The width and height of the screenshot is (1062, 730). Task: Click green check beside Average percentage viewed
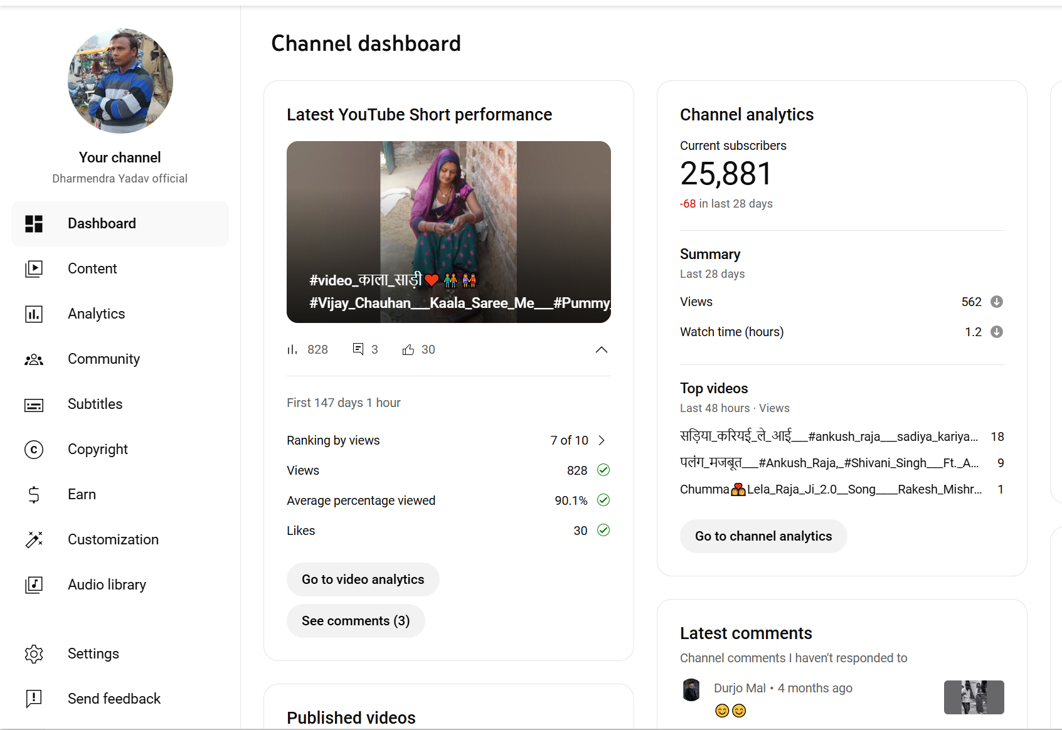pos(603,500)
